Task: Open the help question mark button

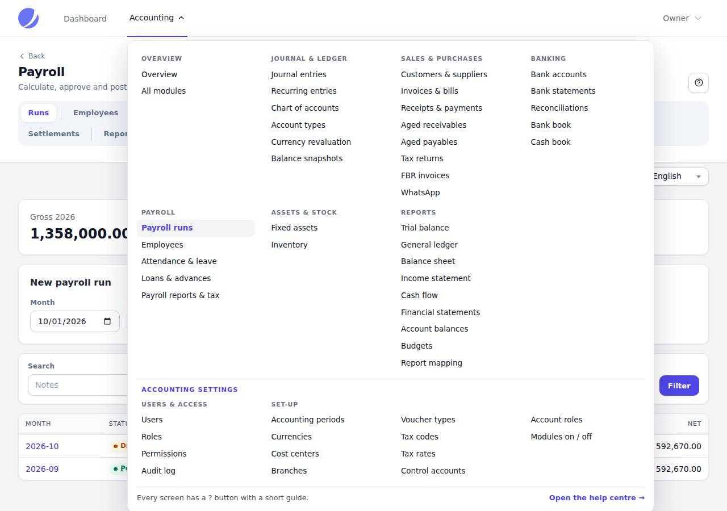Action: tap(699, 83)
